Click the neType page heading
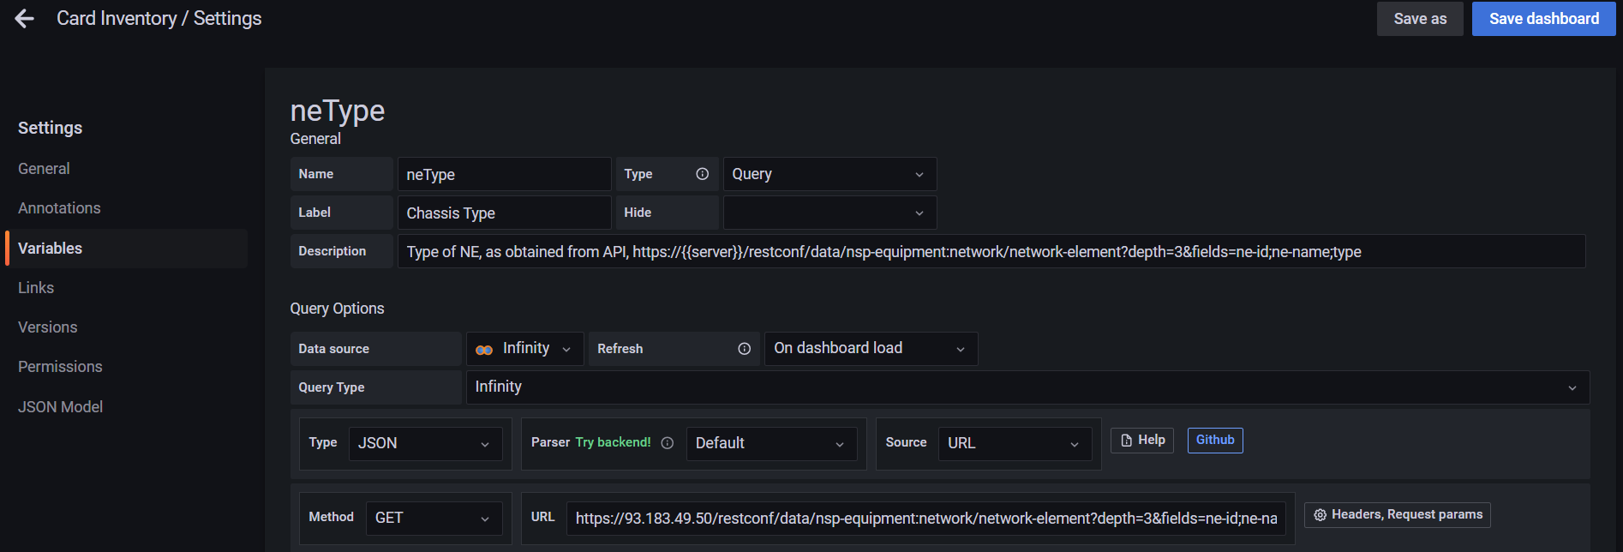 338,111
